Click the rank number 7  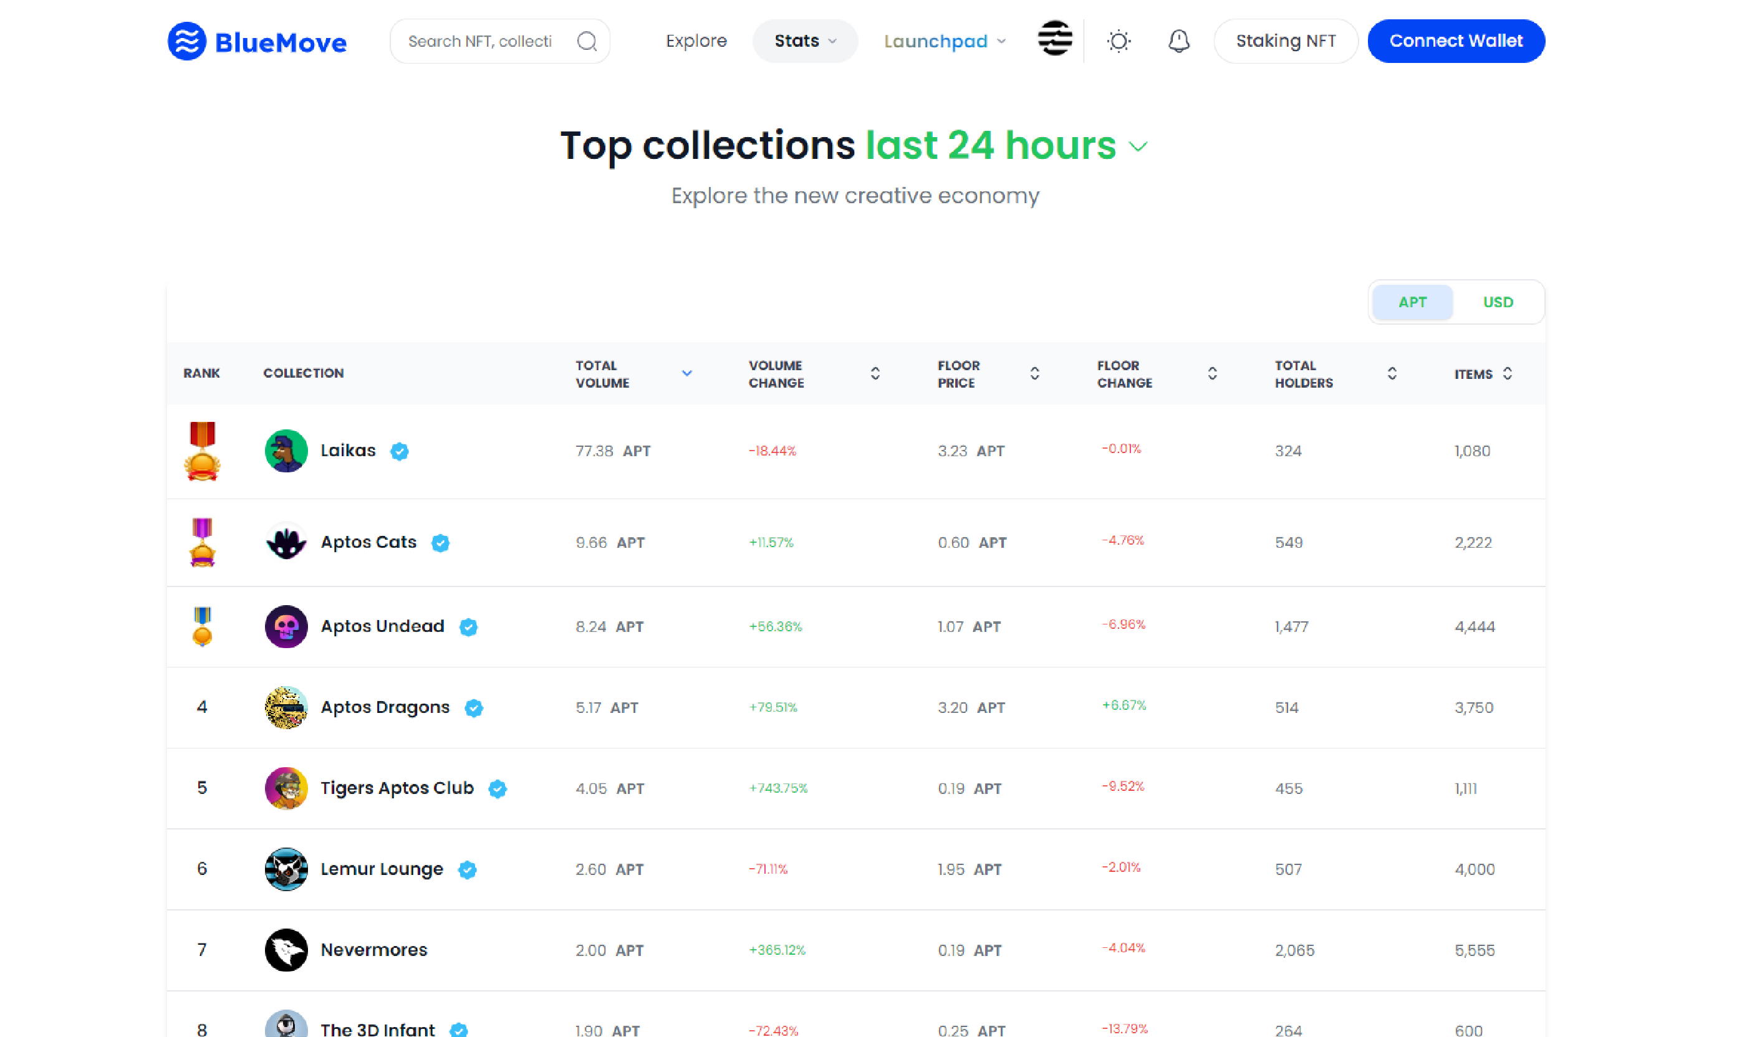(202, 950)
